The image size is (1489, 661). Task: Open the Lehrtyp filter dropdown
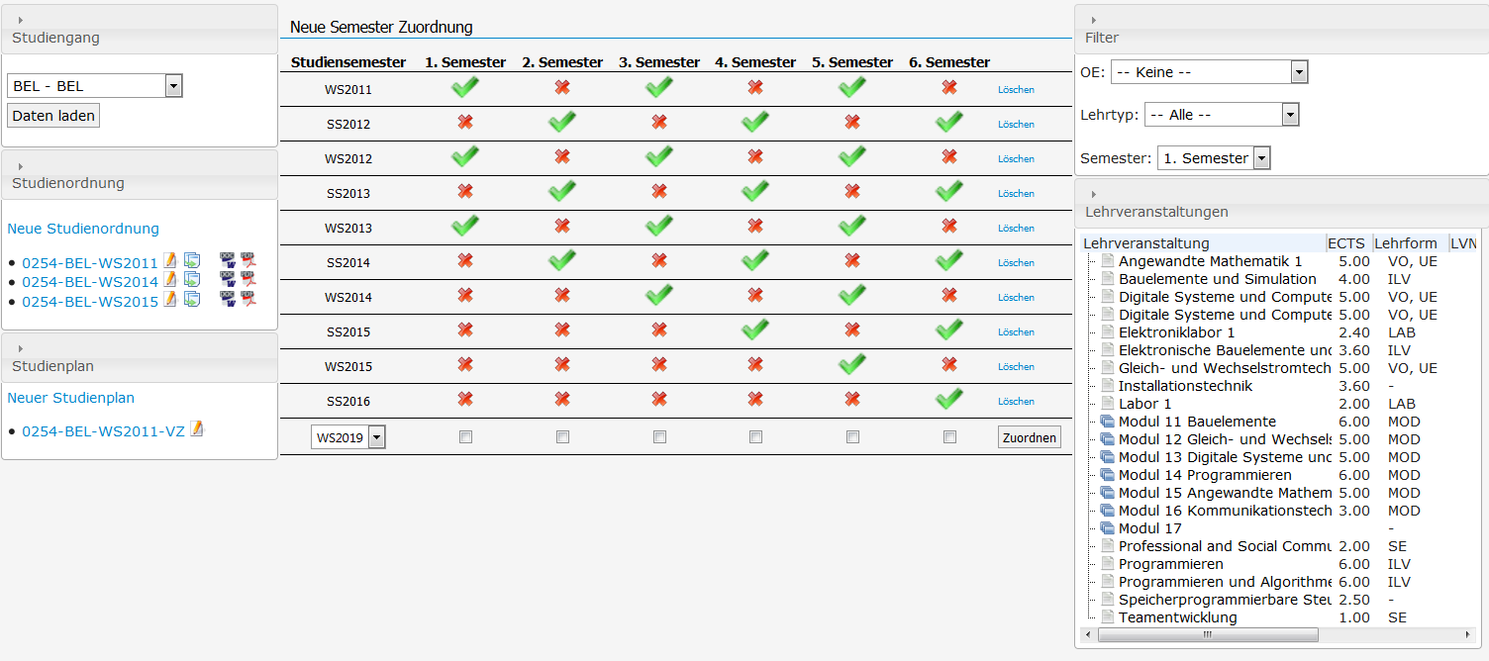pos(1289,115)
